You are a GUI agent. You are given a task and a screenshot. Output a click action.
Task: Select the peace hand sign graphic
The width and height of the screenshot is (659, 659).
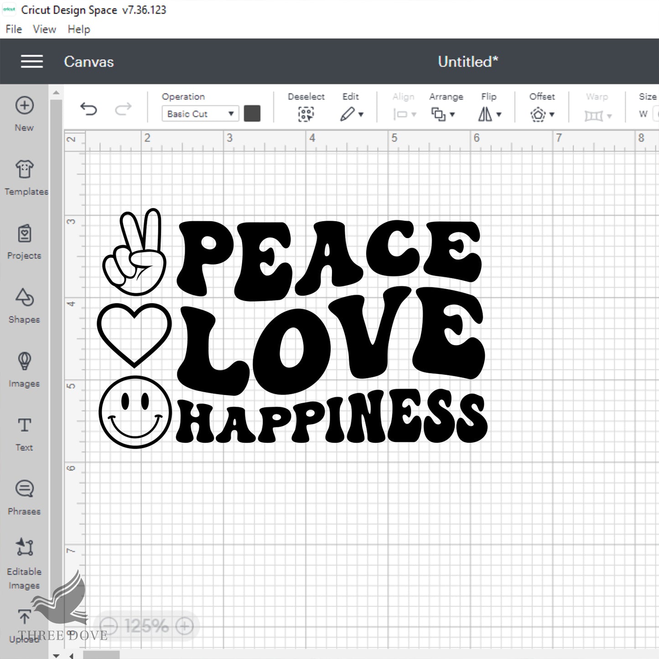pos(135,252)
